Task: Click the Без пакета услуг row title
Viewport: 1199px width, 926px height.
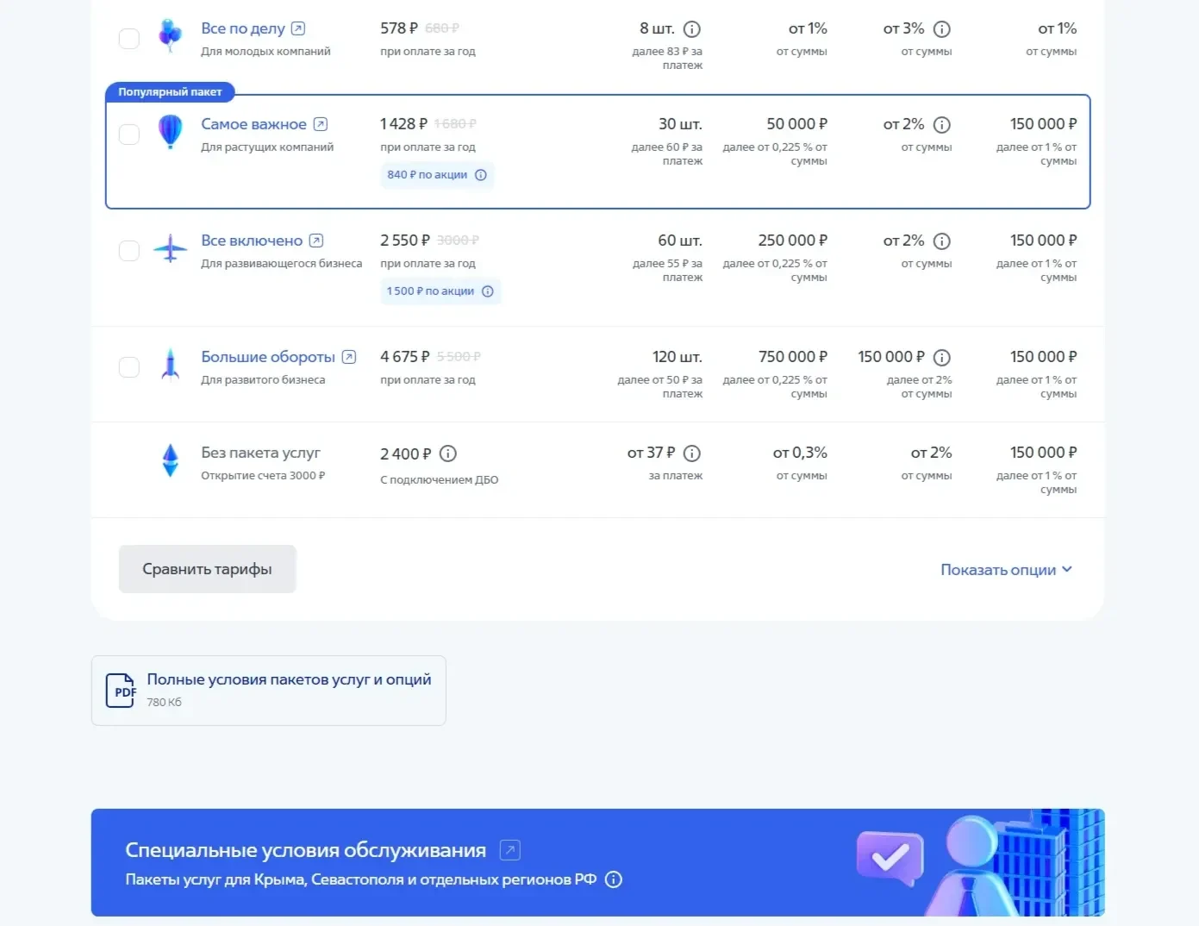Action: click(x=260, y=453)
